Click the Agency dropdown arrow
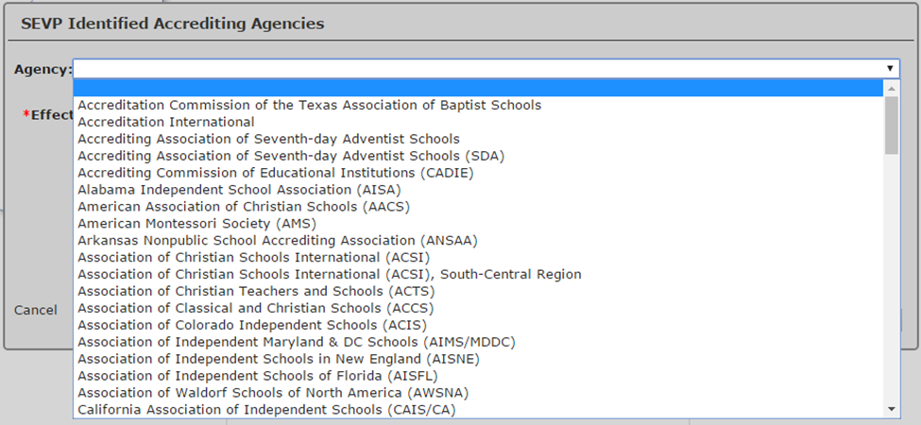The height and width of the screenshot is (425, 921). (x=890, y=69)
